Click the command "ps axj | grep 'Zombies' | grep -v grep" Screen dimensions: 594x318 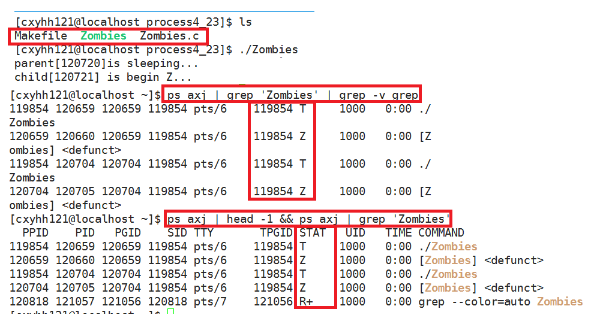pos(292,95)
